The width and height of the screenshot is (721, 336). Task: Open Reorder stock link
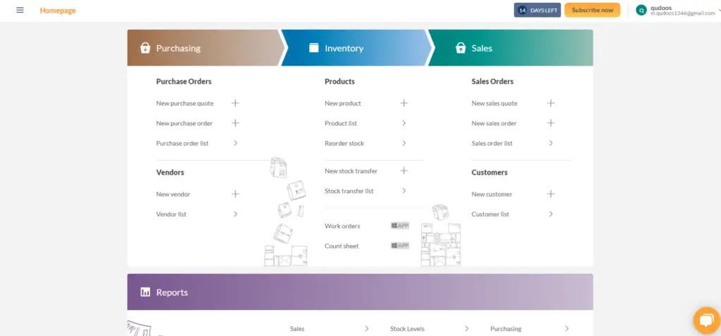click(344, 143)
